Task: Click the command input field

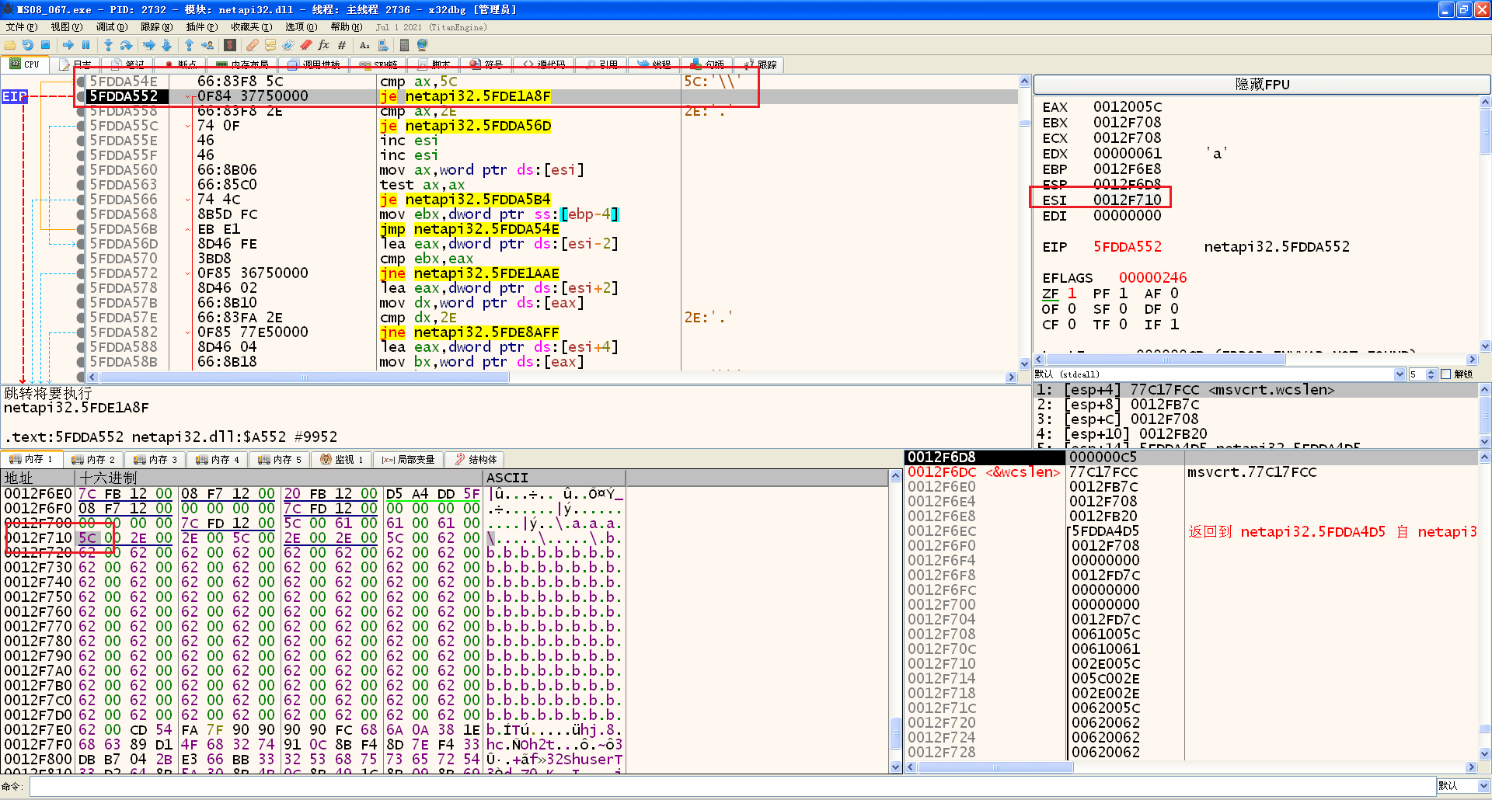Action: (731, 787)
